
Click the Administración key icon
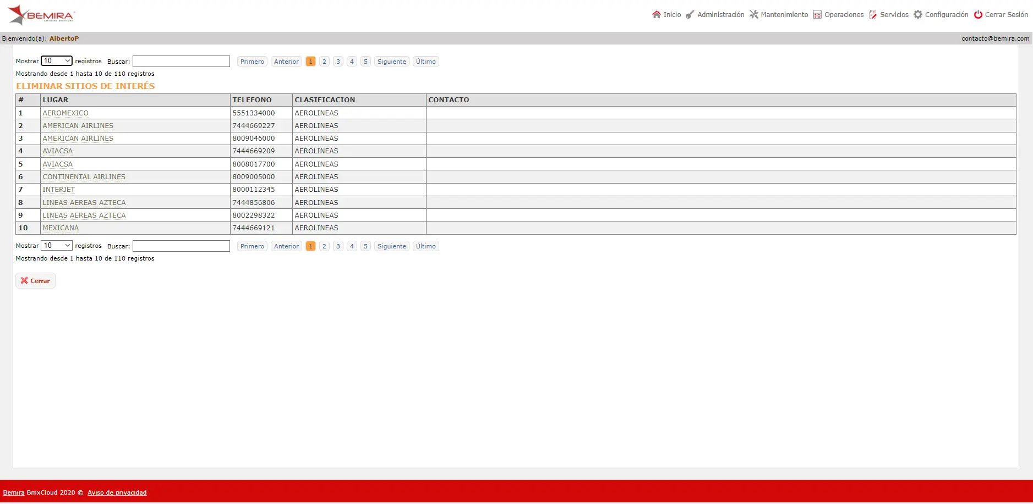click(690, 15)
